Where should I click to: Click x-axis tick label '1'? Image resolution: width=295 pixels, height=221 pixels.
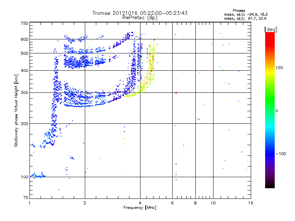pos(29,203)
